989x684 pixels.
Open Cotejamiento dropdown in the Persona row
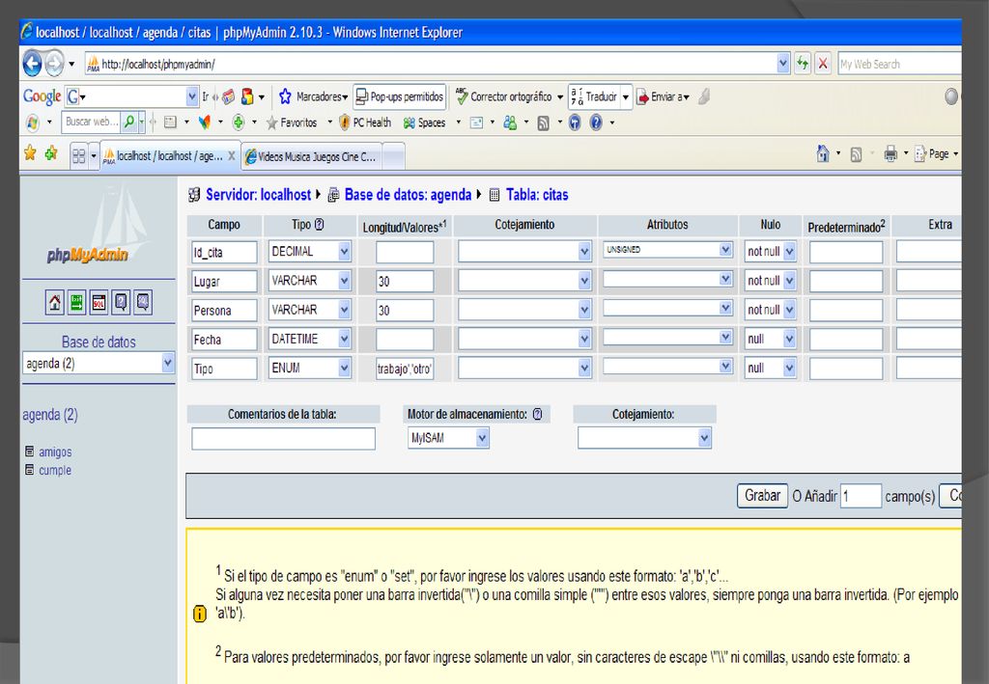[584, 310]
